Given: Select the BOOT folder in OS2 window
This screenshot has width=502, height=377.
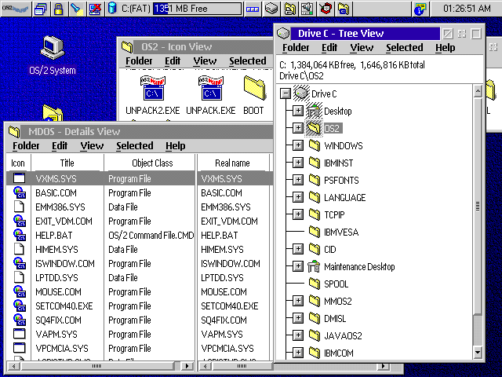Looking at the screenshot, I should [x=254, y=88].
